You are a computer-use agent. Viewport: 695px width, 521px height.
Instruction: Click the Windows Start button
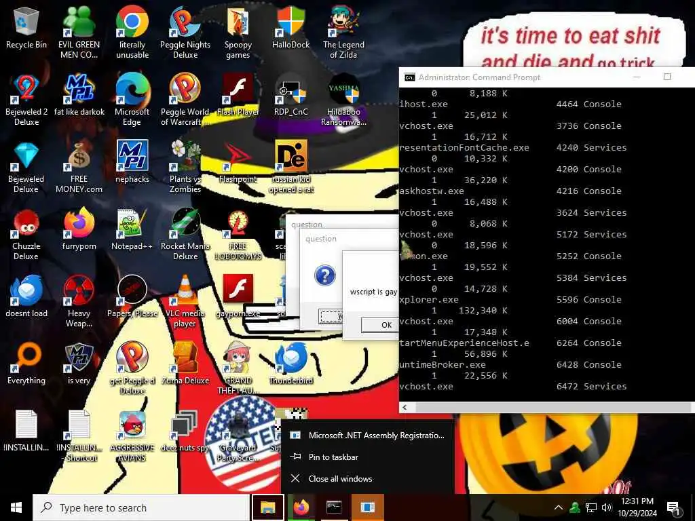16,507
